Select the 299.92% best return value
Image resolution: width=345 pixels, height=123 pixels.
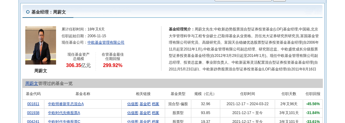[x=113, y=65]
